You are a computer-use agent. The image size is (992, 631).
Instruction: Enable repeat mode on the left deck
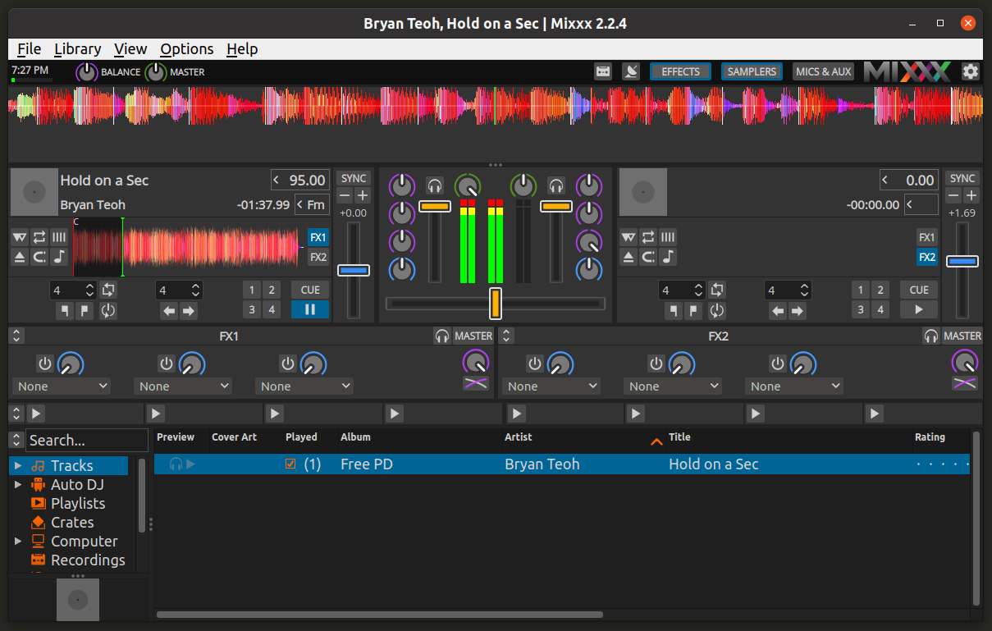(x=39, y=237)
